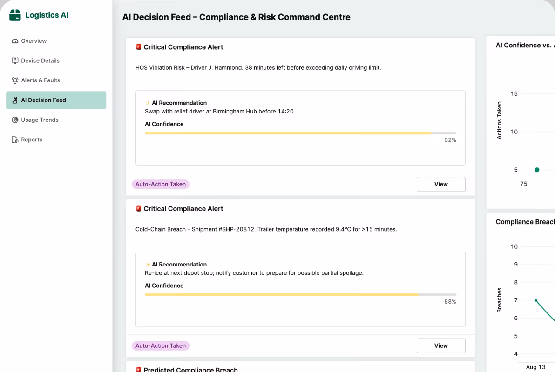The image size is (555, 372).
Task: Open the Reports section
Action: (x=56, y=139)
